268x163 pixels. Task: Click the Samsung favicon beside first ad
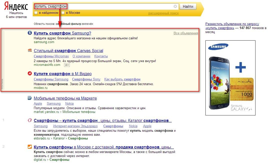pyautogui.click(x=30, y=33)
